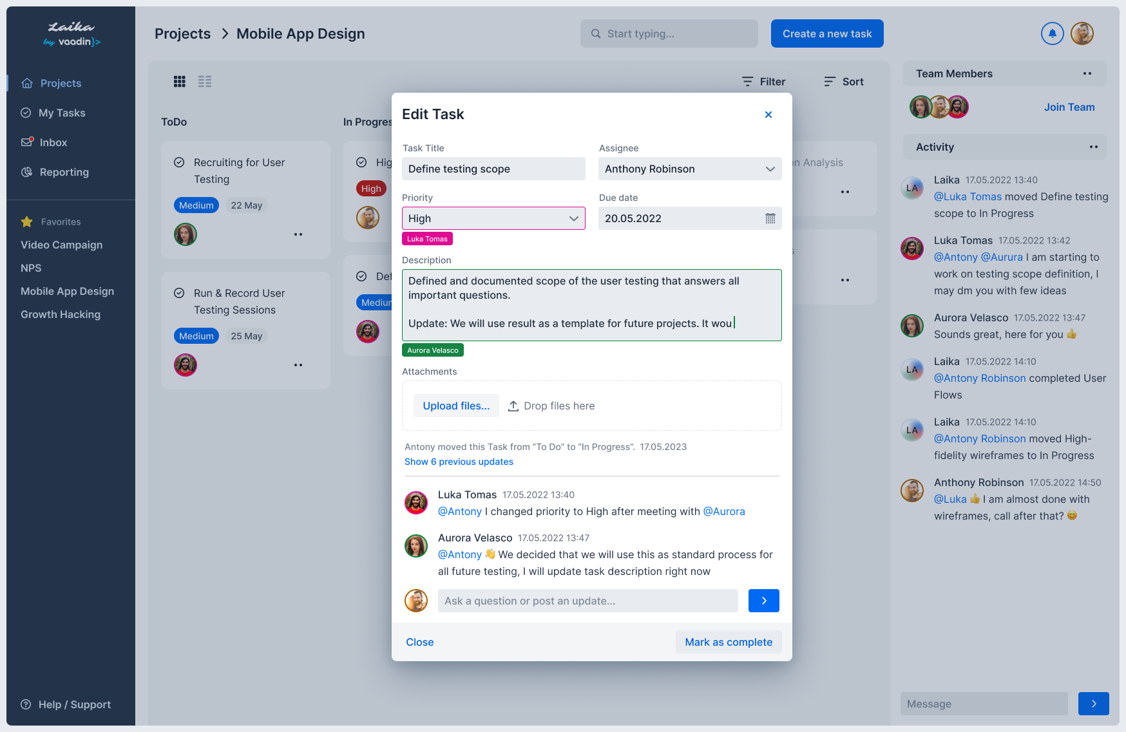Screen dimensions: 1126x732
Task: Open the notifications bell
Action: (1052, 33)
